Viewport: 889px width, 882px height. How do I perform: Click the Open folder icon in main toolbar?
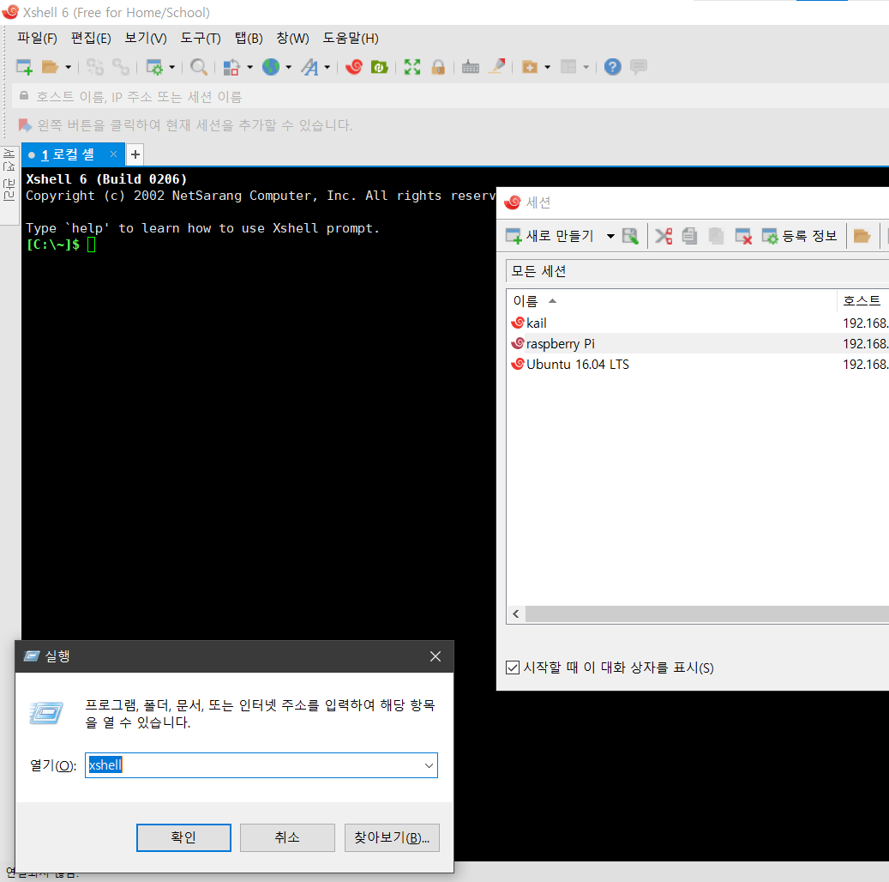[50, 67]
